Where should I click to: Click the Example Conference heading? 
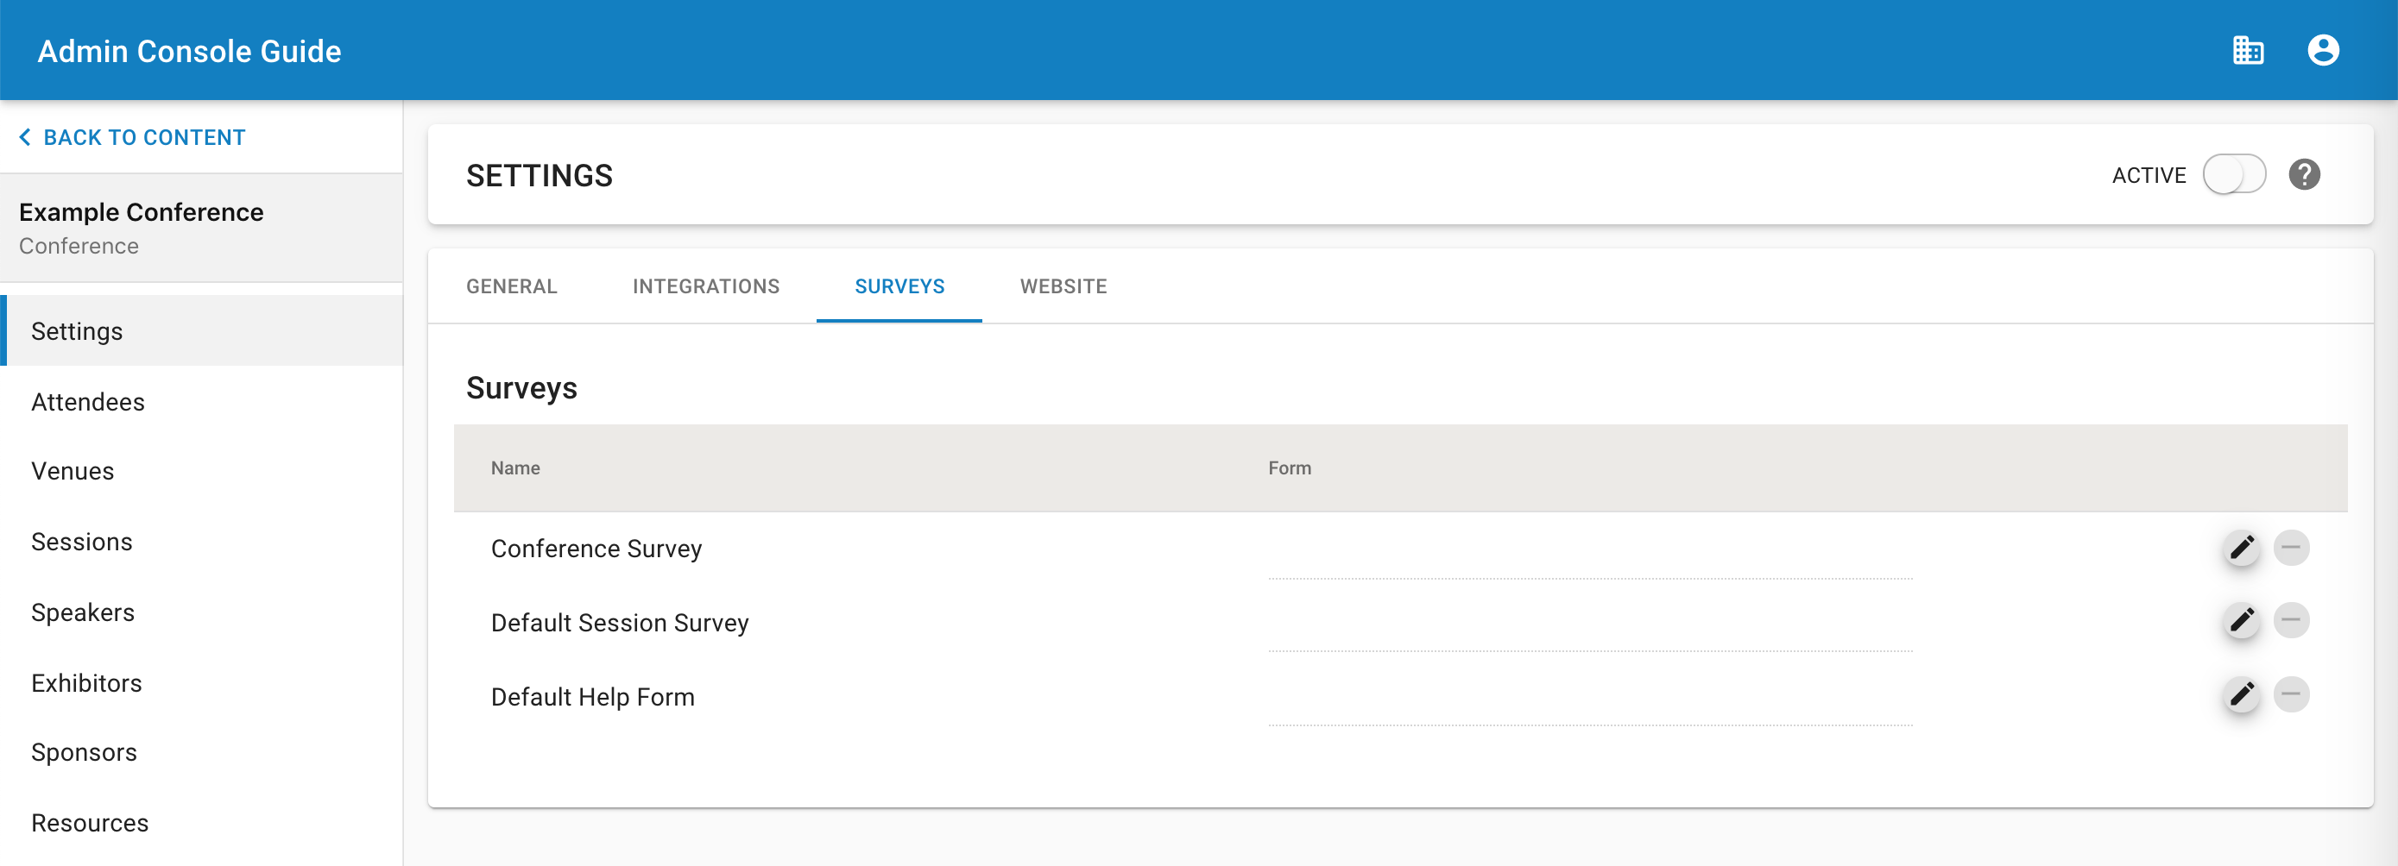[x=142, y=212]
